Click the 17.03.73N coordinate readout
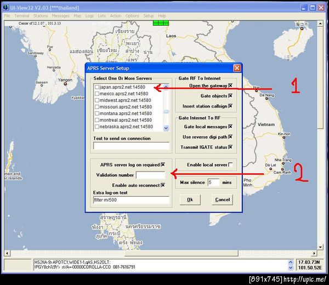329x285 pixels. (309, 262)
